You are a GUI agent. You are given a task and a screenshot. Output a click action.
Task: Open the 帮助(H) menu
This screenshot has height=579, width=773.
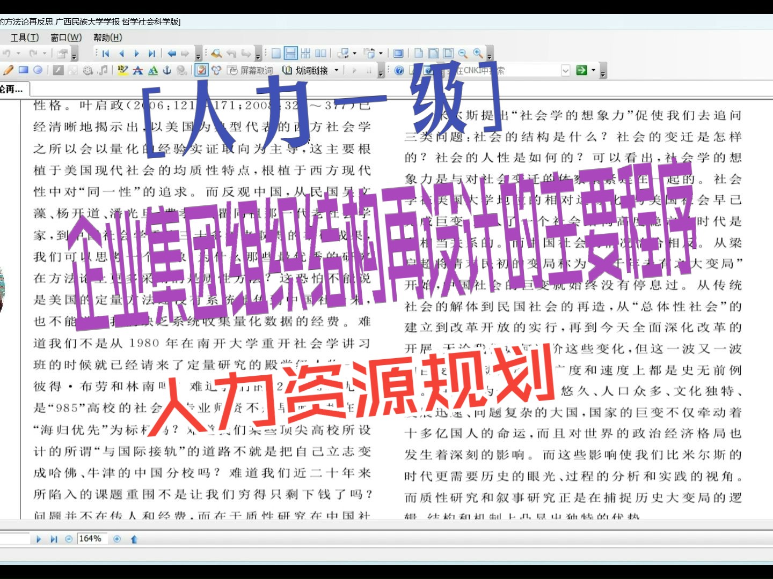pyautogui.click(x=107, y=38)
